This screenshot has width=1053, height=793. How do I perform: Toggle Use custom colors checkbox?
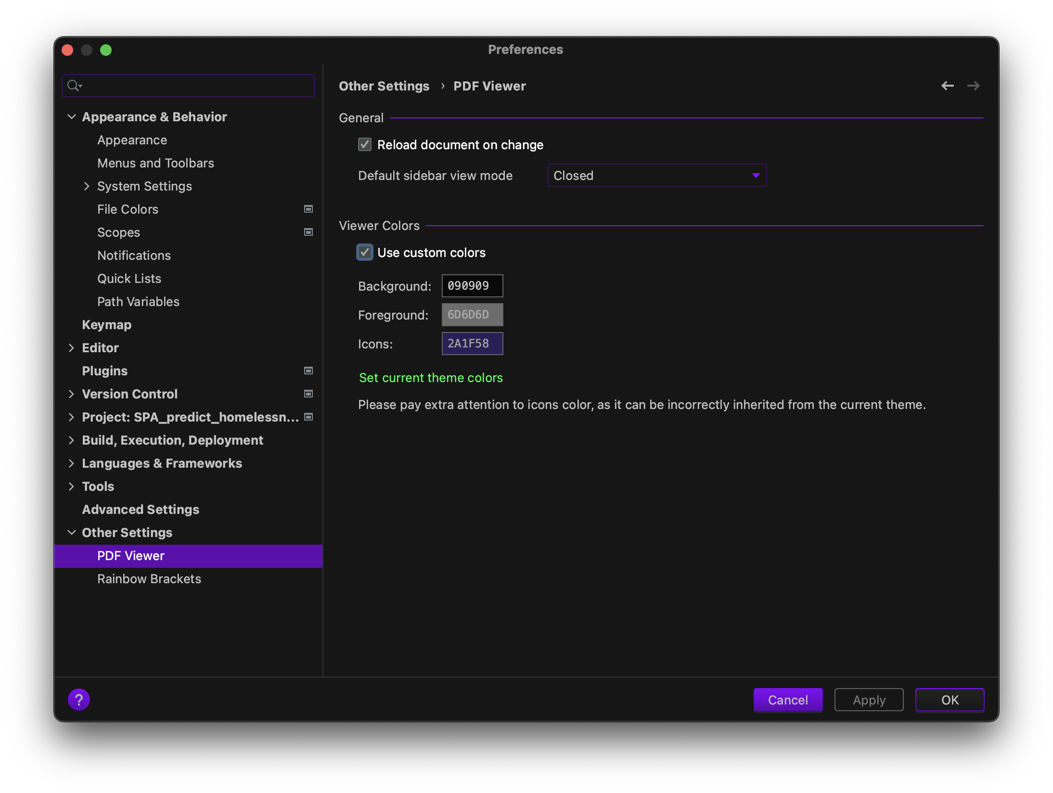(365, 252)
